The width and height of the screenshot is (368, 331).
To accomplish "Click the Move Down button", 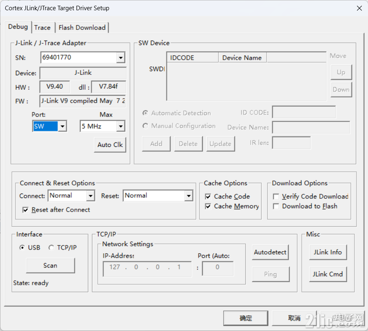I will click(341, 90).
